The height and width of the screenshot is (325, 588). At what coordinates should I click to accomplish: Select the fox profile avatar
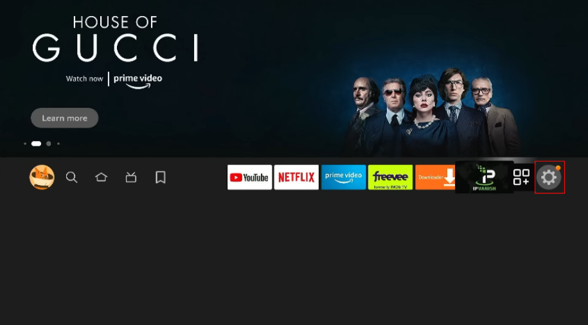(42, 177)
